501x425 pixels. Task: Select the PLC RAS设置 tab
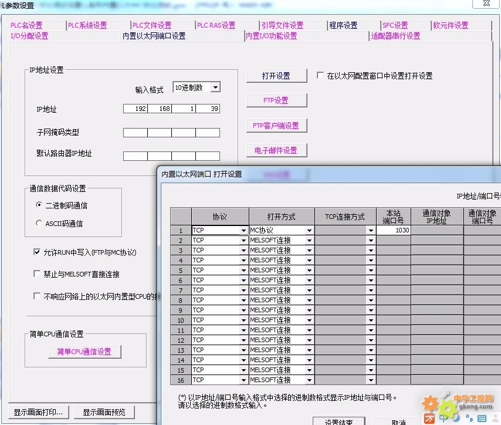tap(216, 25)
